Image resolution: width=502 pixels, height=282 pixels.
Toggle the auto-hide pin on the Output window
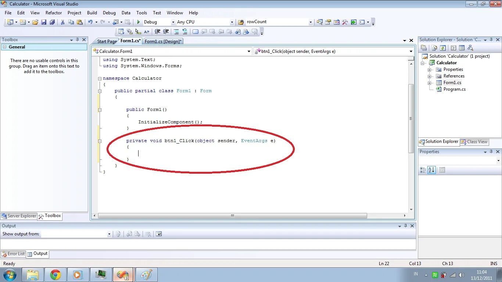(x=406, y=225)
